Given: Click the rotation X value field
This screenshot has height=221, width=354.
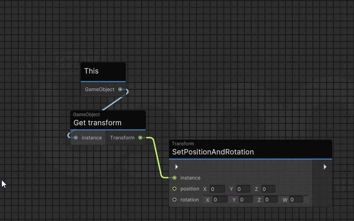Looking at the screenshot, I should click(220, 200).
